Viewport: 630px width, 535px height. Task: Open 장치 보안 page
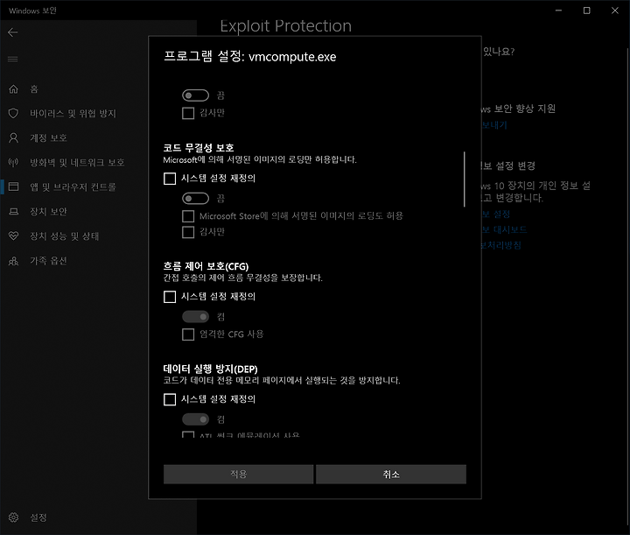(x=49, y=211)
